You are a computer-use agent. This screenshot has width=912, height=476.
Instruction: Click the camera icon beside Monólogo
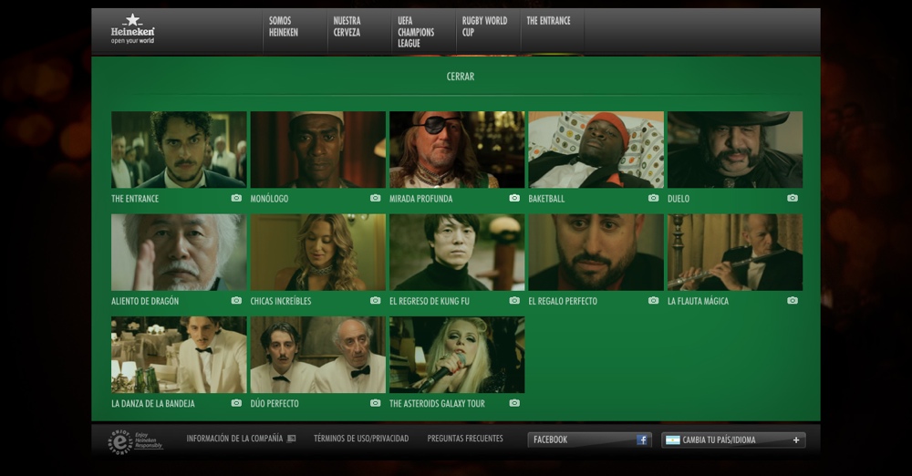(375, 198)
